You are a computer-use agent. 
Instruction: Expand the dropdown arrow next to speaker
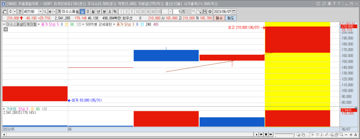tap(54, 12)
